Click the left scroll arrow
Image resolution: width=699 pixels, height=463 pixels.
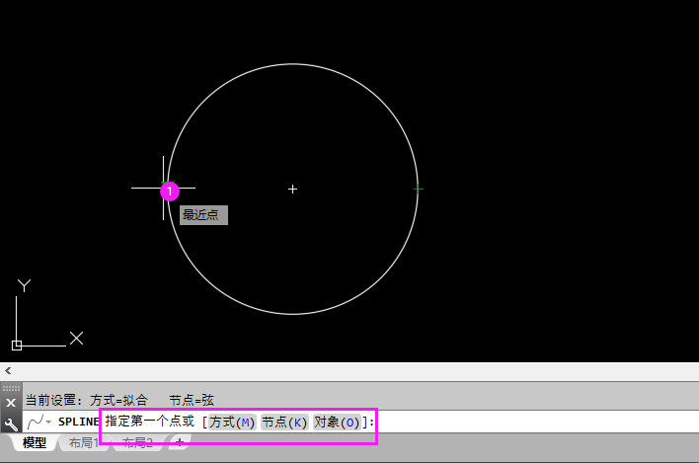[x=8, y=371]
